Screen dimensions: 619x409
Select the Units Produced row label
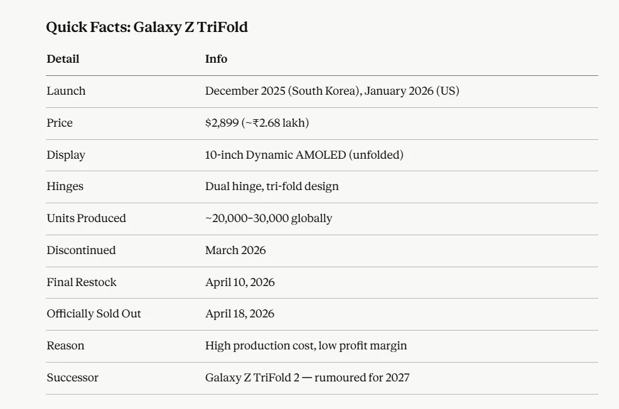pos(86,218)
